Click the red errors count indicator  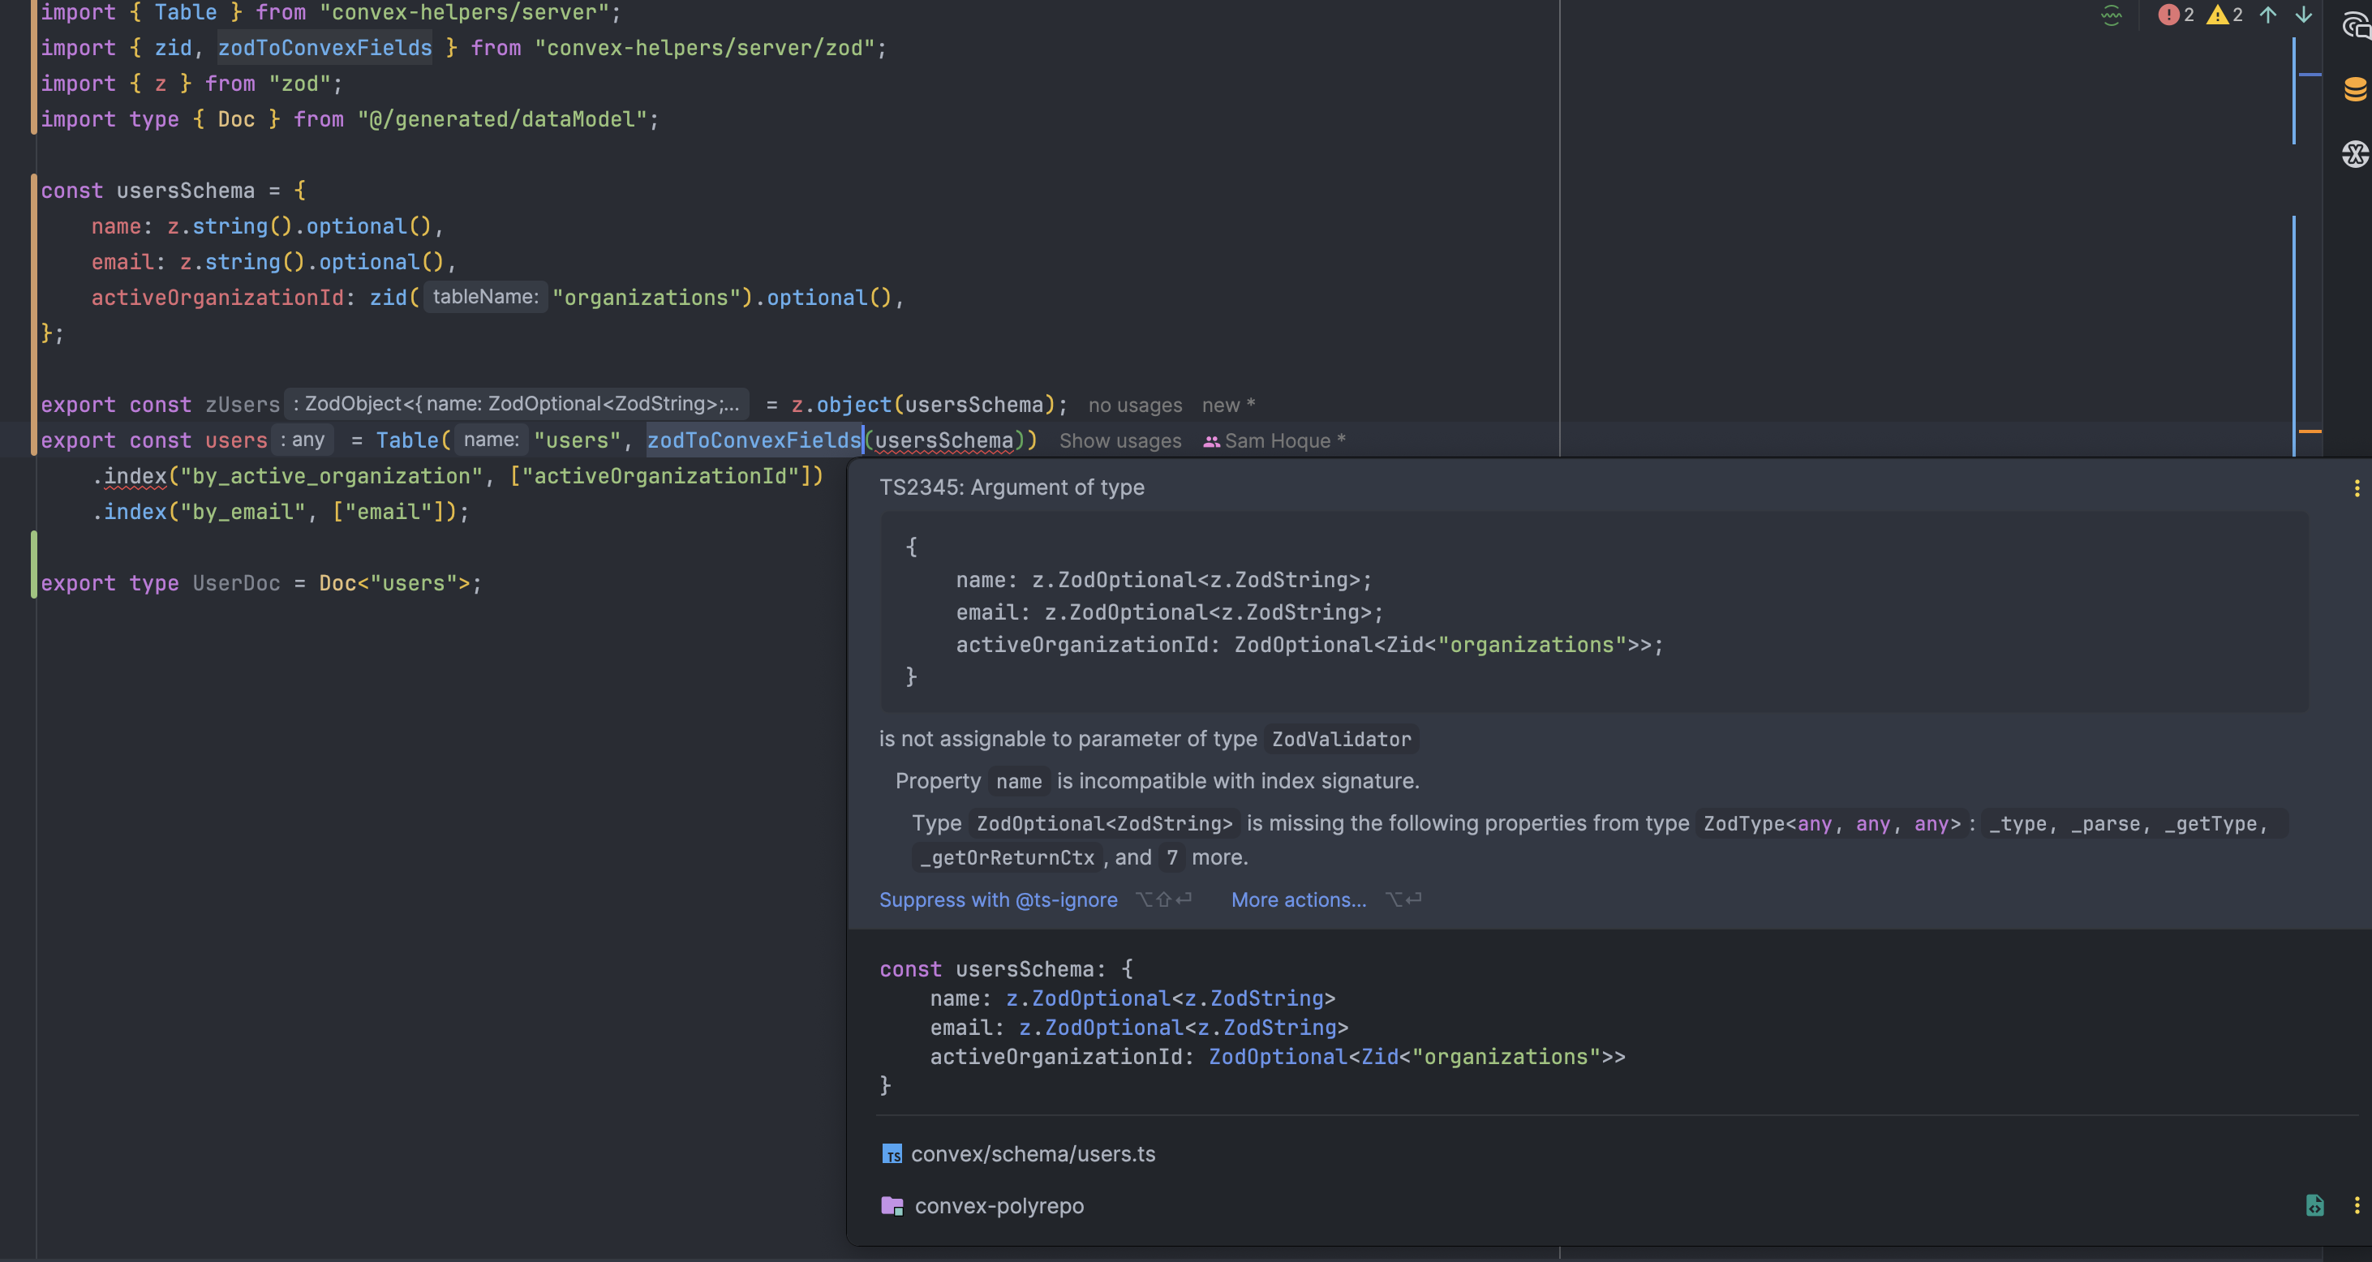[x=2176, y=15]
